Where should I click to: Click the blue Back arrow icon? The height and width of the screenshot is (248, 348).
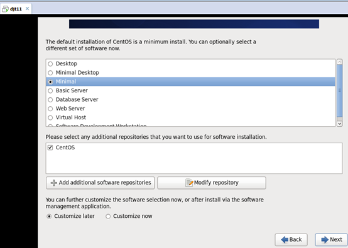285,240
